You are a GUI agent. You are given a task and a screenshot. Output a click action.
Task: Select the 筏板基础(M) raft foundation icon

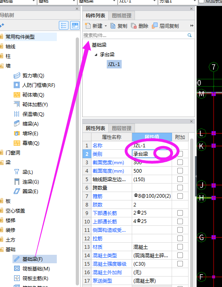(17, 269)
